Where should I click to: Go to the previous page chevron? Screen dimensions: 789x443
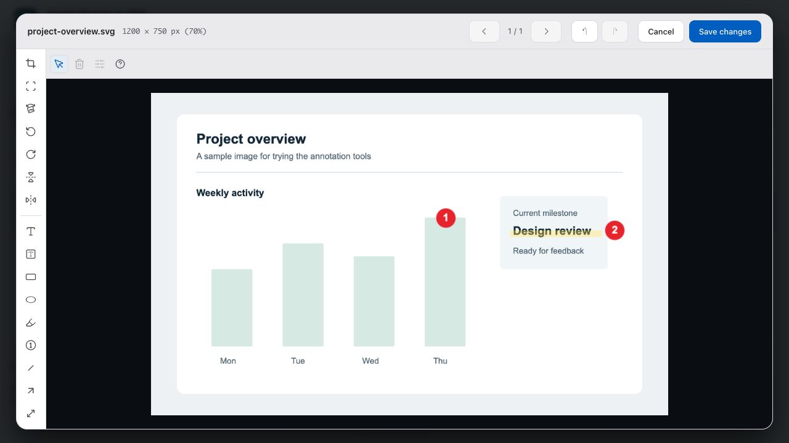[484, 31]
